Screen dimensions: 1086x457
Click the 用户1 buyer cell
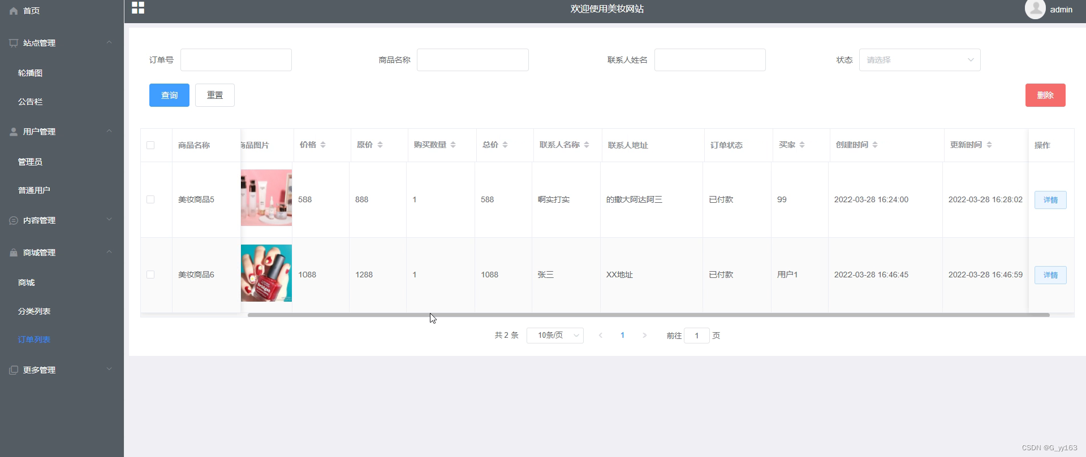click(x=787, y=275)
